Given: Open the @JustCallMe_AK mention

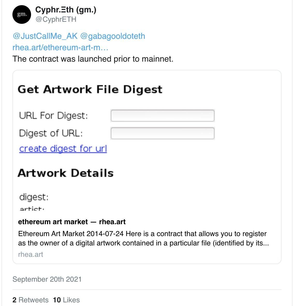Looking at the screenshot, I should [x=45, y=36].
